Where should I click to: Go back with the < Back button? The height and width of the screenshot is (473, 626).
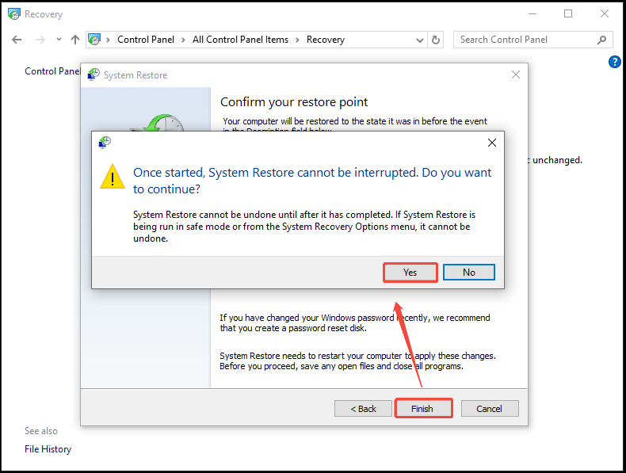[363, 408]
